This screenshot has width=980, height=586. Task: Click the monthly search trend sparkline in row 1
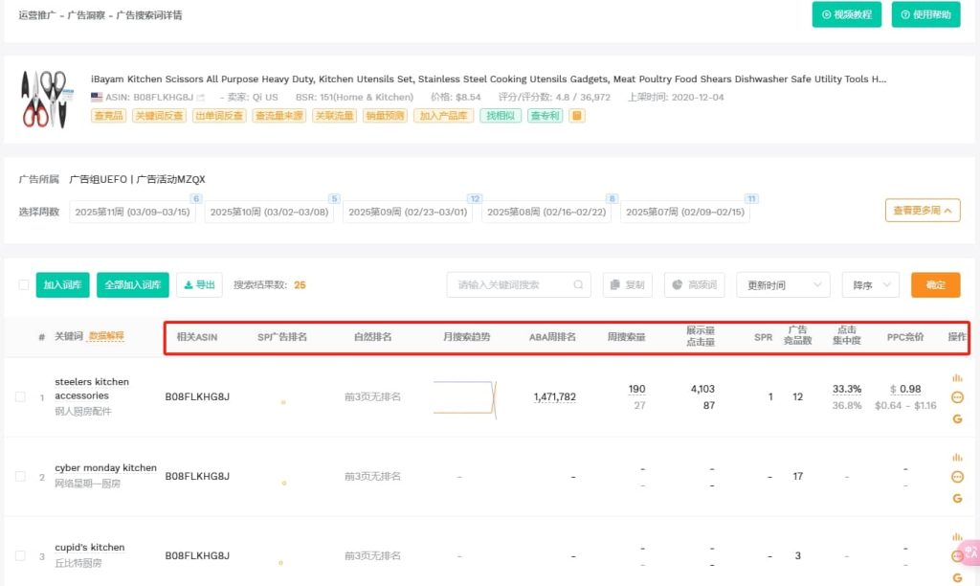[x=465, y=396]
